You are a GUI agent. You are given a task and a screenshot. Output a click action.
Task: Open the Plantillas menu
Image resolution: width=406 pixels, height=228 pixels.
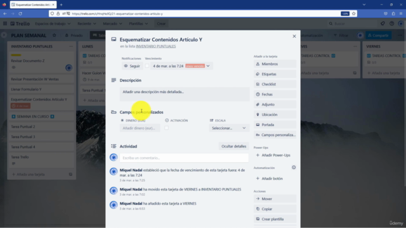(138, 23)
